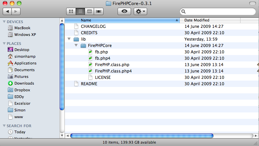Select the CHANGELOG file icon

point(76,26)
